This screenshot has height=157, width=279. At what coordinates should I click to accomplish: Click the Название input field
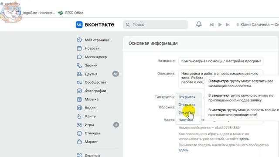221,61
